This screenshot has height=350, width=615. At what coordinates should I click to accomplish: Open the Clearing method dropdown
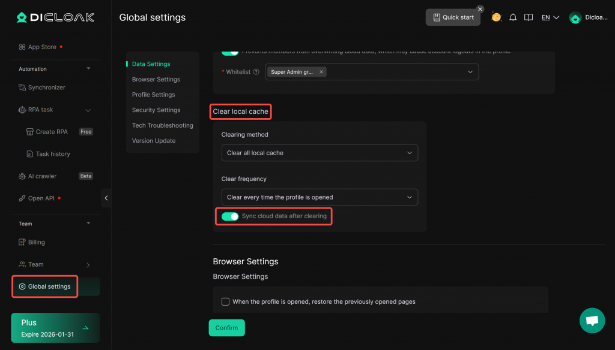click(x=319, y=153)
